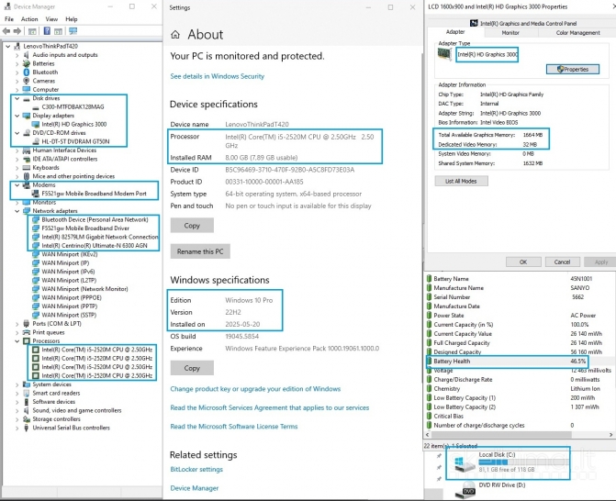Screen dimensions: 616x501
Task: Expand the System devices node
Action: (x=17, y=384)
